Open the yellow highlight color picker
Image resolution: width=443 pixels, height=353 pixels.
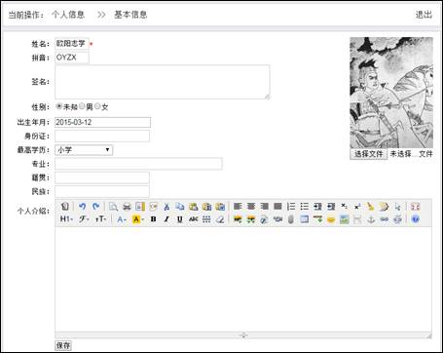138,219
